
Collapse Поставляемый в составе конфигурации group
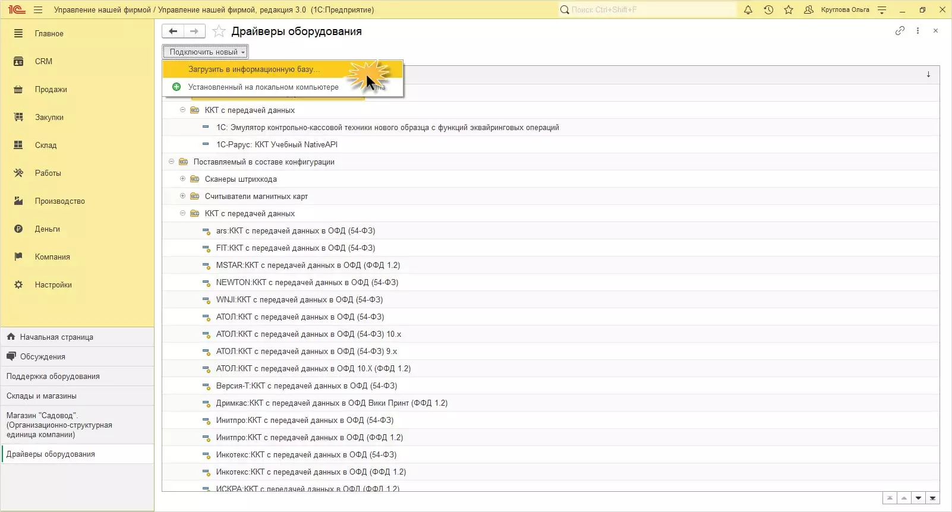tap(171, 162)
